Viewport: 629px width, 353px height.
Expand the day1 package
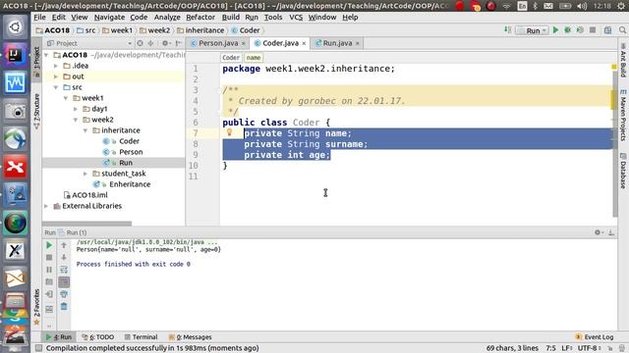click(76, 109)
